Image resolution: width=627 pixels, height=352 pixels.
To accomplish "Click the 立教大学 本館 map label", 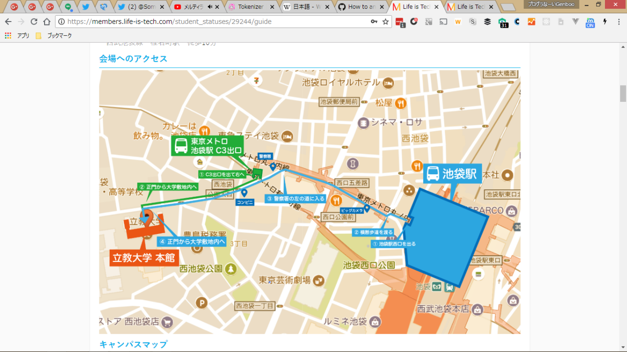I will (144, 258).
